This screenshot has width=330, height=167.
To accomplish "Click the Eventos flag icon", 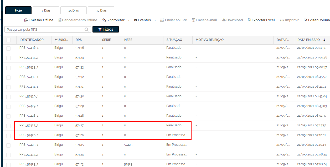I will pos(136,20).
